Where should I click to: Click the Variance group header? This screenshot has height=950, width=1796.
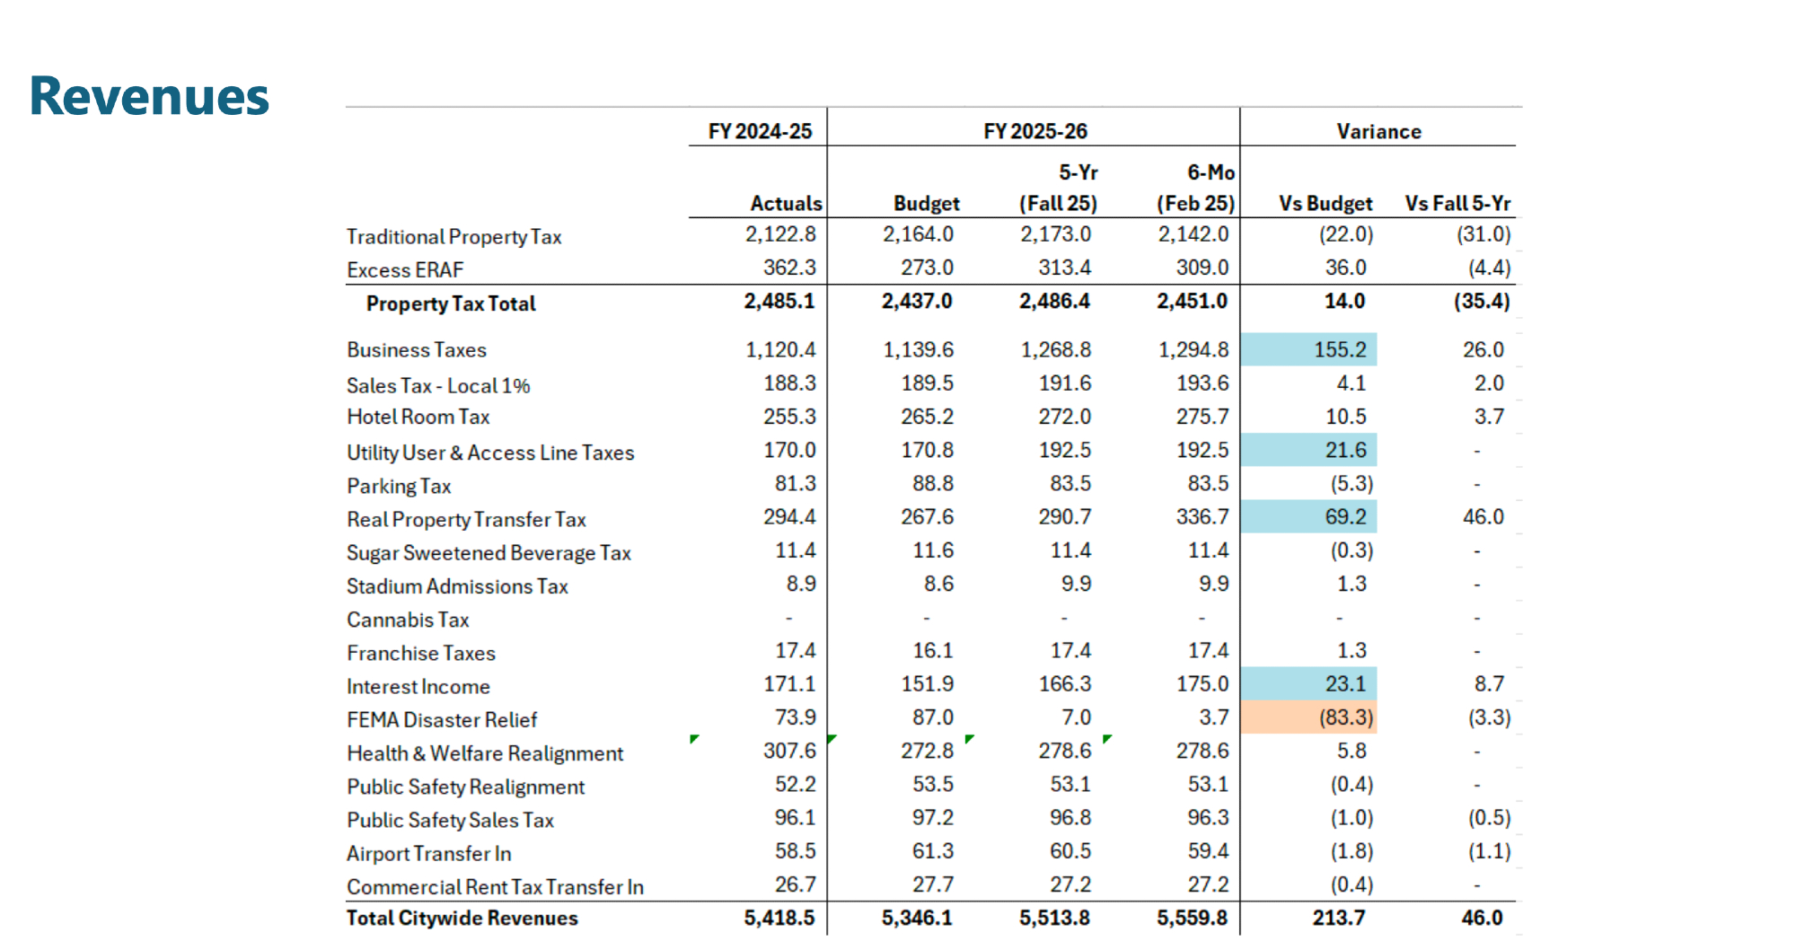(x=1378, y=131)
